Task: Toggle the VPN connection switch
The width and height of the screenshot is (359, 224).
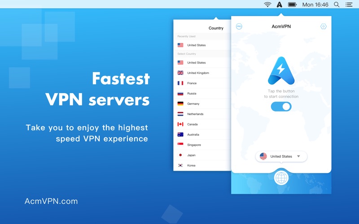Action: pos(281,107)
